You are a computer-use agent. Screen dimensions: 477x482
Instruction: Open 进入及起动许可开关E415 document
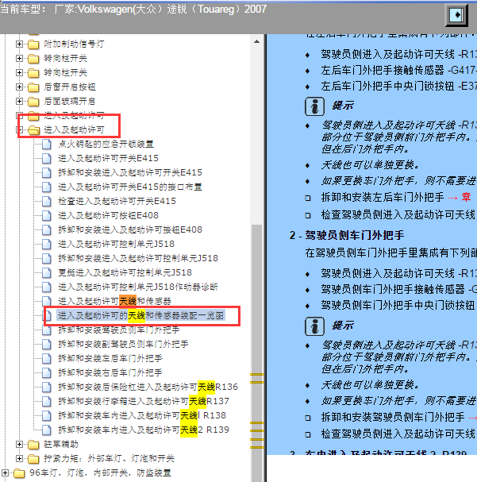pyautogui.click(x=108, y=158)
